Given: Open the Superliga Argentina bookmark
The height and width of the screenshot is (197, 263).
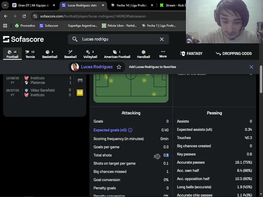Looking at the screenshot, I should tap(80, 26).
